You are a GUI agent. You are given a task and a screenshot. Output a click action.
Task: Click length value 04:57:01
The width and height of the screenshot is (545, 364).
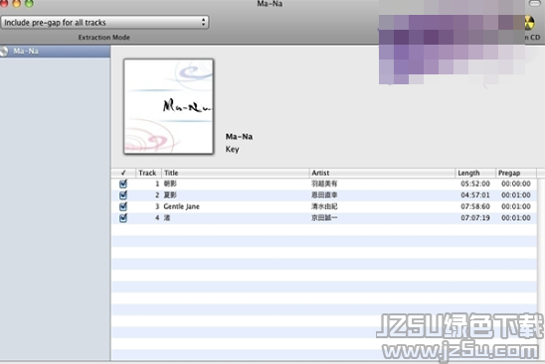pos(475,195)
